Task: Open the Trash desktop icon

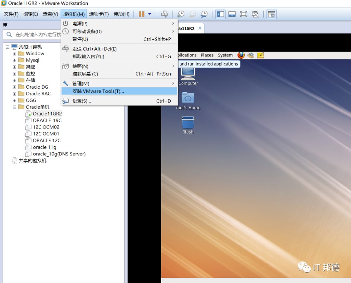Action: (188, 122)
